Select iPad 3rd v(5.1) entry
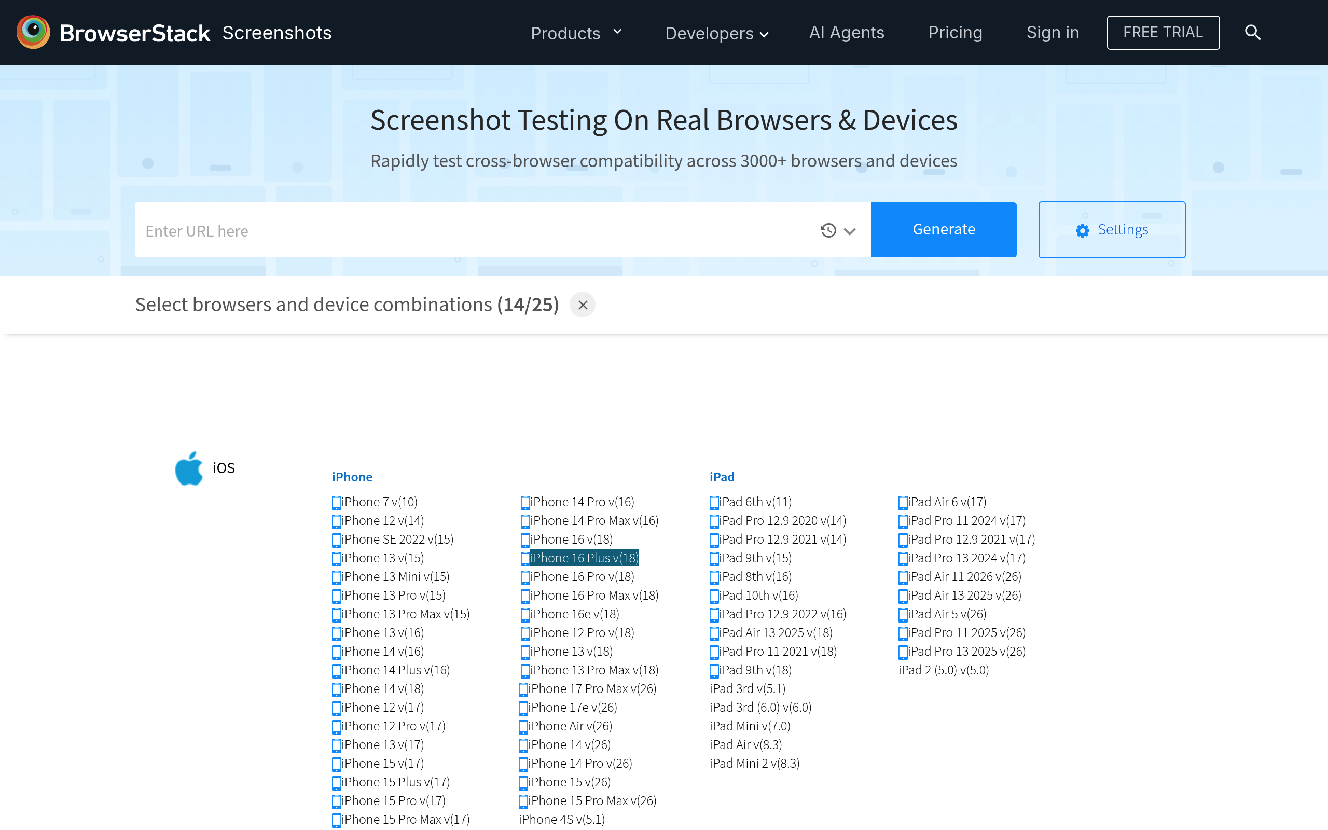The image size is (1328, 830). tap(748, 689)
